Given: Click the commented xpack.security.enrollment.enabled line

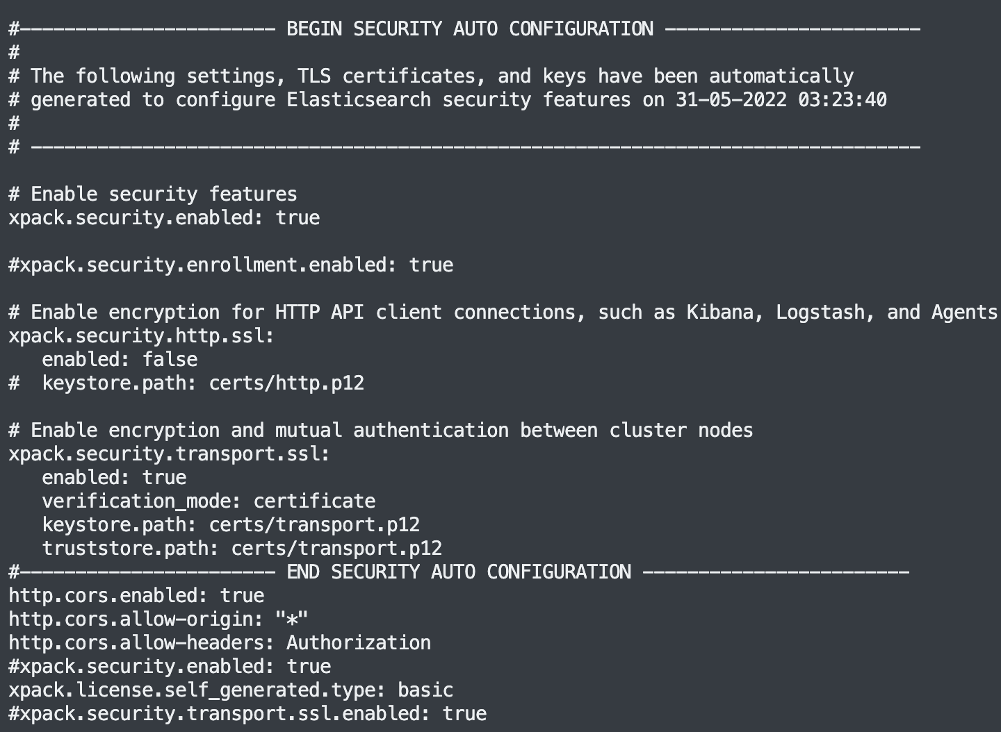Looking at the screenshot, I should (231, 265).
